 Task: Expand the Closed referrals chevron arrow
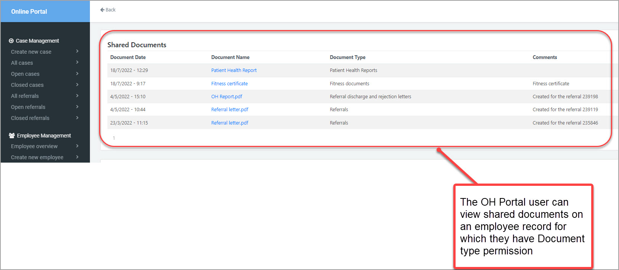[x=77, y=118]
